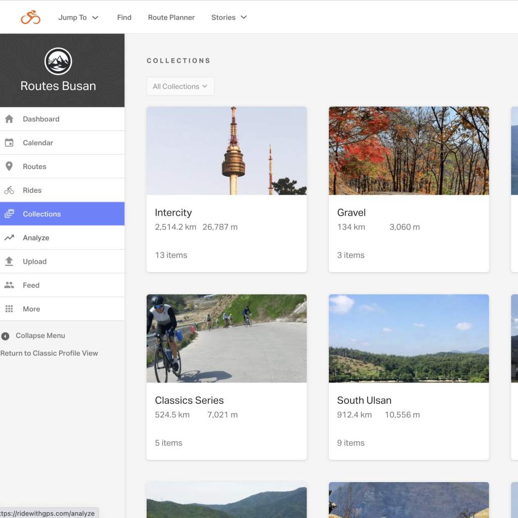
Task: Click the Feed people icon
Action: click(9, 285)
